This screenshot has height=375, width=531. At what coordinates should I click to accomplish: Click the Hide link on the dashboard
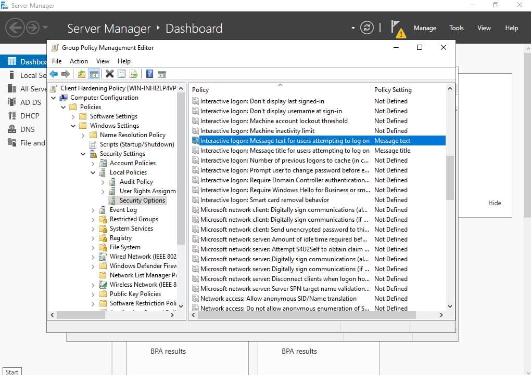495,203
